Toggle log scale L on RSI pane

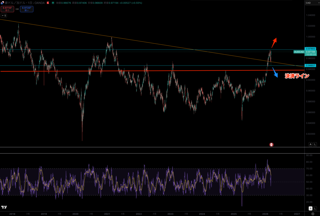point(315,208)
